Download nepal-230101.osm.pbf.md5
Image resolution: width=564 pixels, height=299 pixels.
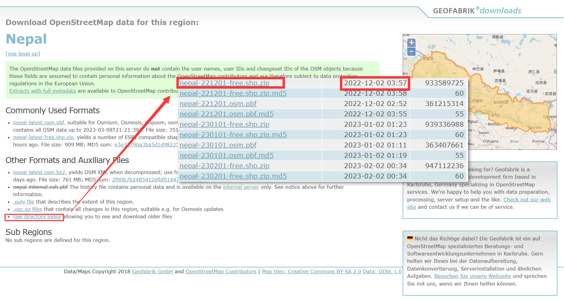tap(227, 155)
